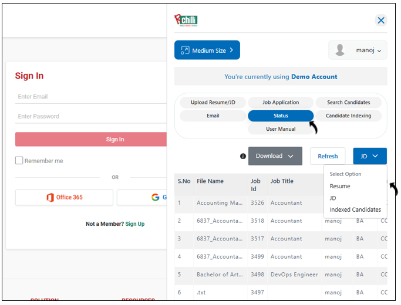Close the RChilli panel with X

(x=381, y=21)
